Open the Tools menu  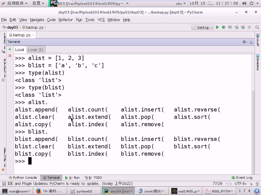click(x=90, y=20)
